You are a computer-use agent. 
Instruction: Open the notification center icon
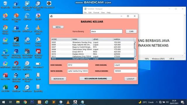pos(182,102)
